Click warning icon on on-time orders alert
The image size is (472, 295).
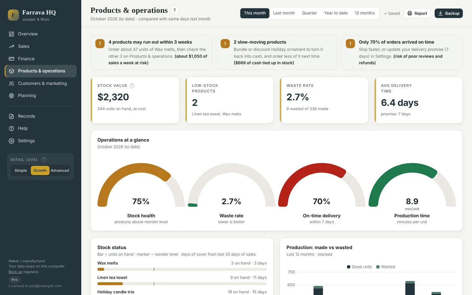(x=350, y=44)
